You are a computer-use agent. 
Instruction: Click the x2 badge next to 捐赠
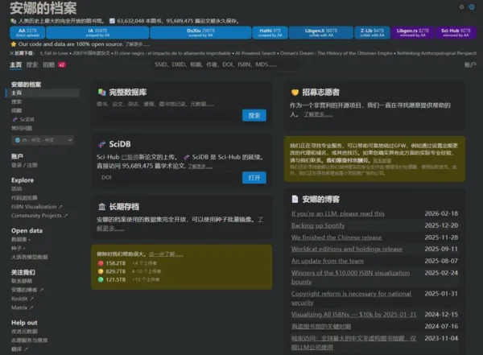(x=62, y=64)
